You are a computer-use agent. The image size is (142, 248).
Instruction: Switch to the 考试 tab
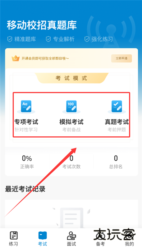click(43, 238)
